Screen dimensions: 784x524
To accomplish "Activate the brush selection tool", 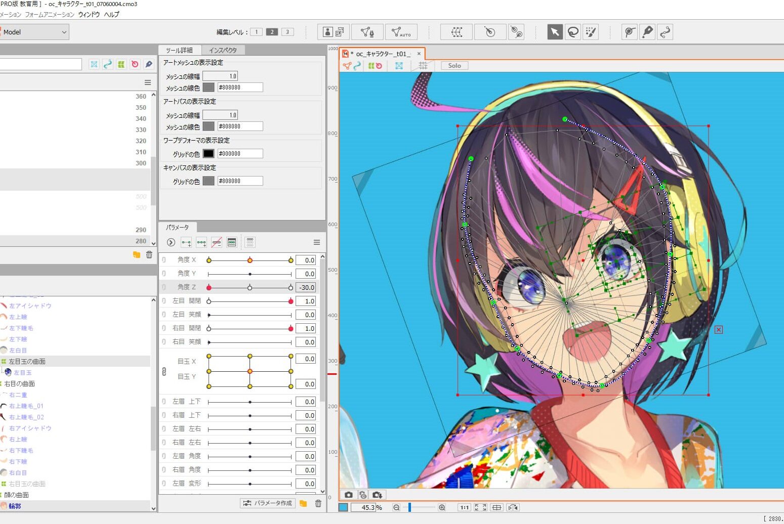I will 591,32.
